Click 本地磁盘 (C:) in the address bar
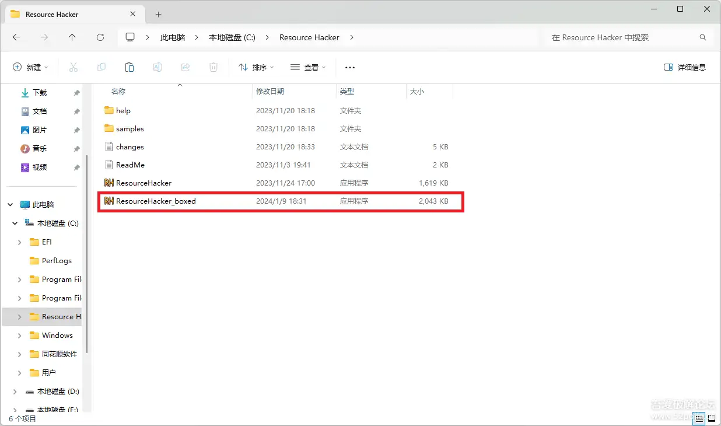This screenshot has width=721, height=426. [232, 37]
